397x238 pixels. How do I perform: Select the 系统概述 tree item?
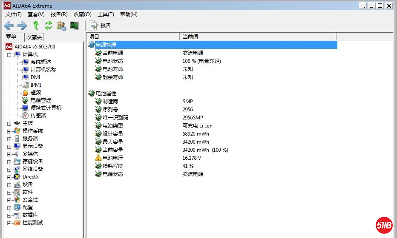(40, 62)
